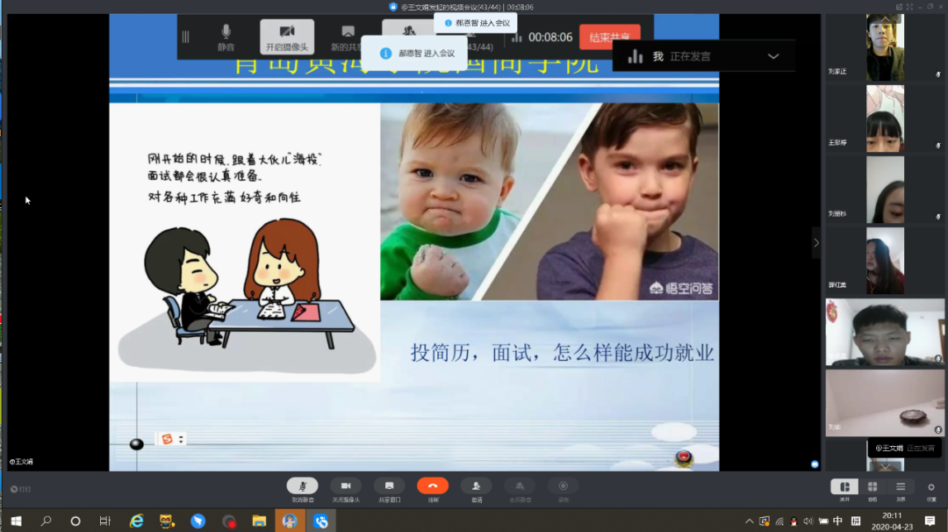948x532 pixels.
Task: Open participant list view icon
Action: click(901, 487)
